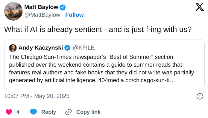Click the Copy link text
The width and height of the screenshot is (208, 118).
[88, 112]
